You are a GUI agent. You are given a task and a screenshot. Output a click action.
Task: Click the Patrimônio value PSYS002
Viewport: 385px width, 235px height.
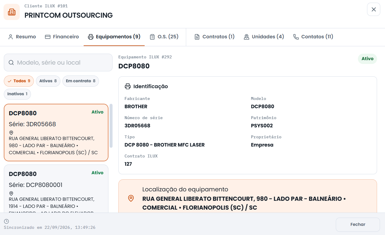pos(262,126)
